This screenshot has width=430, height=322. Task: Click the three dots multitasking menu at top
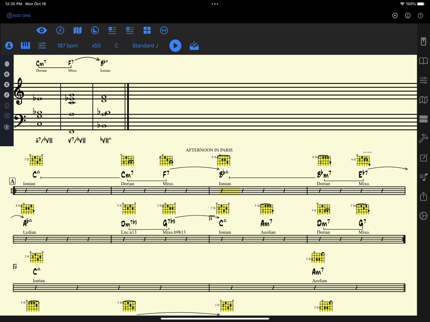[x=215, y=4]
